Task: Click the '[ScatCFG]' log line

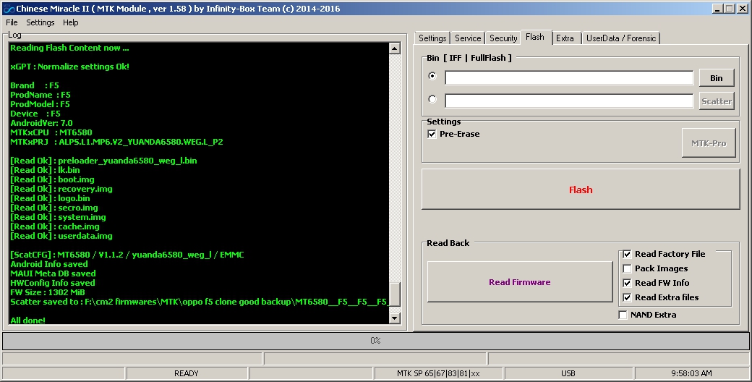Action: [127, 255]
